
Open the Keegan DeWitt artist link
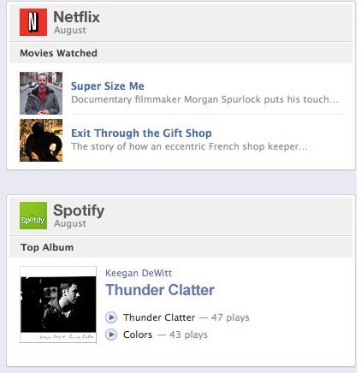coord(139,273)
